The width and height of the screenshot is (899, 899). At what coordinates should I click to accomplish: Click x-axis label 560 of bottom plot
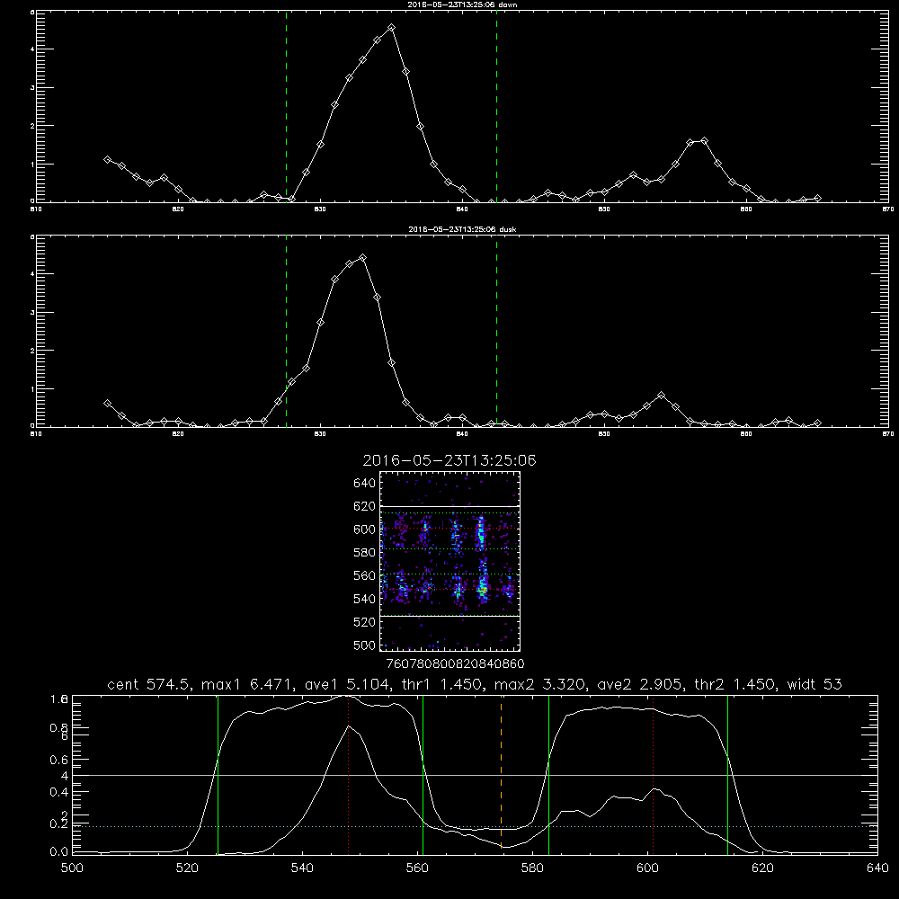pyautogui.click(x=417, y=868)
